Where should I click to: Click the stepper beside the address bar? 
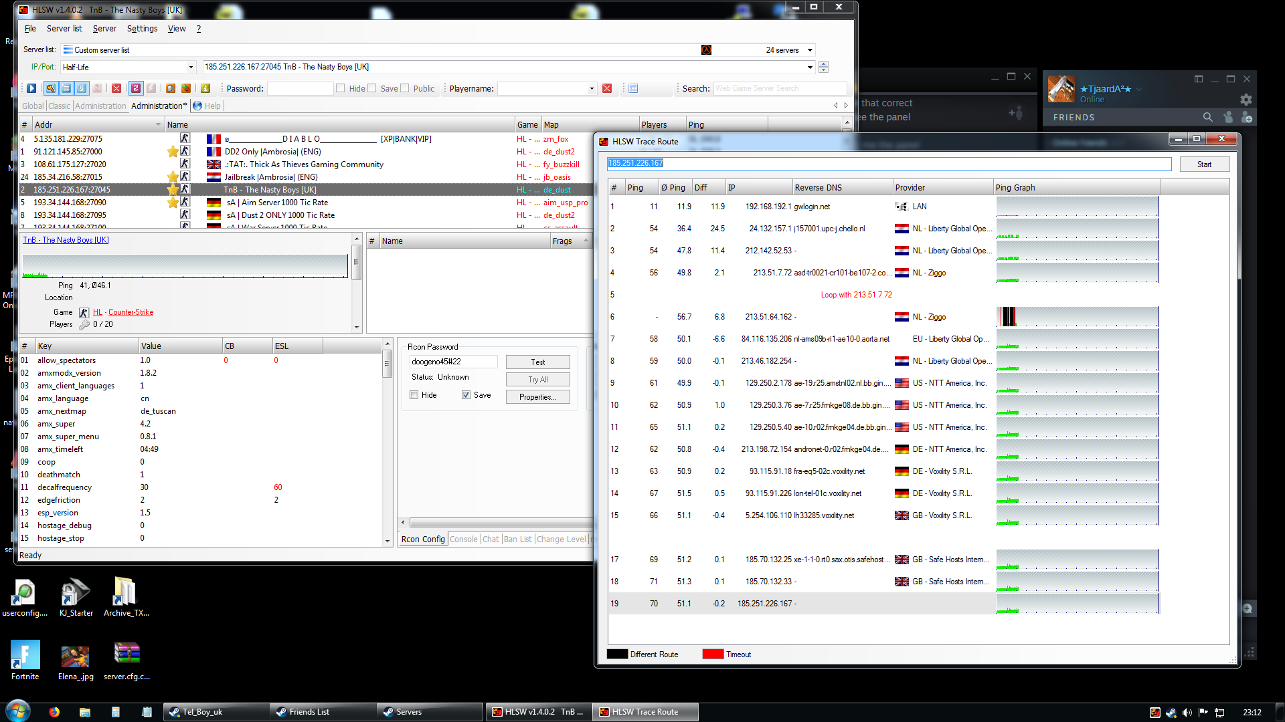(x=823, y=67)
